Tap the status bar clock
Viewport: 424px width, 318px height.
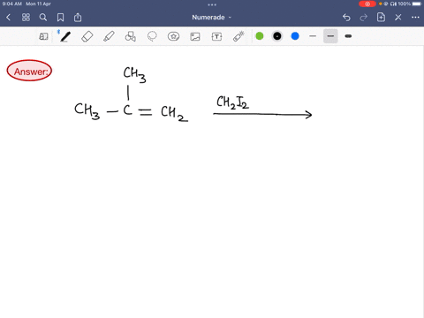tap(12, 4)
